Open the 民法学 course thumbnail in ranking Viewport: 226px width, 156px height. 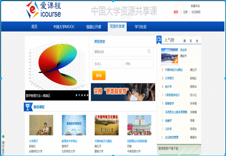coord(170,56)
